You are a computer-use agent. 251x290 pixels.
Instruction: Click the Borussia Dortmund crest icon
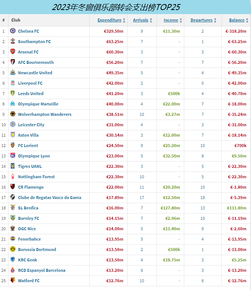(13, 250)
